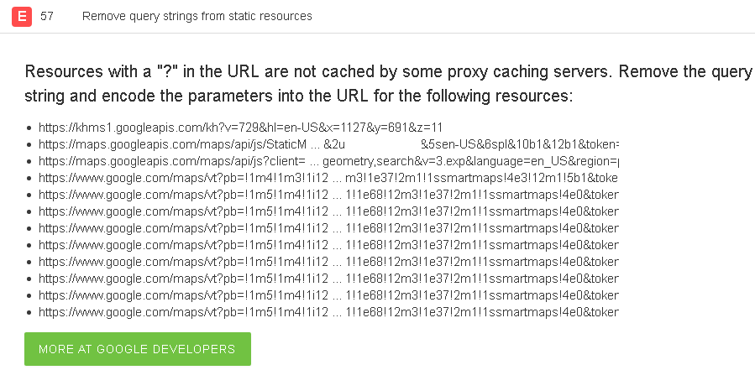
Task: Click the bullet beside the khms1 URL
Action: [30, 128]
